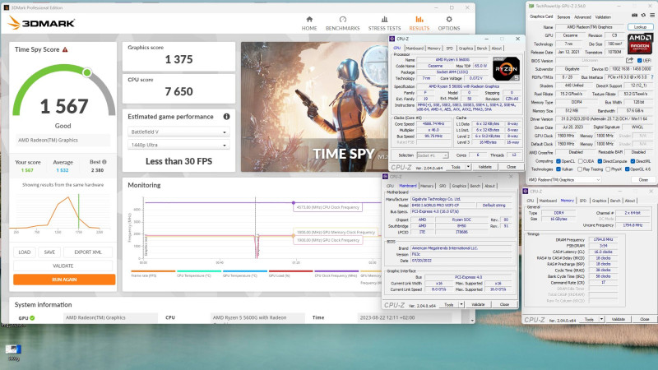The width and height of the screenshot is (658, 370).
Task: Click the 3DMark title bar app icon
Action: [x=6, y=7]
